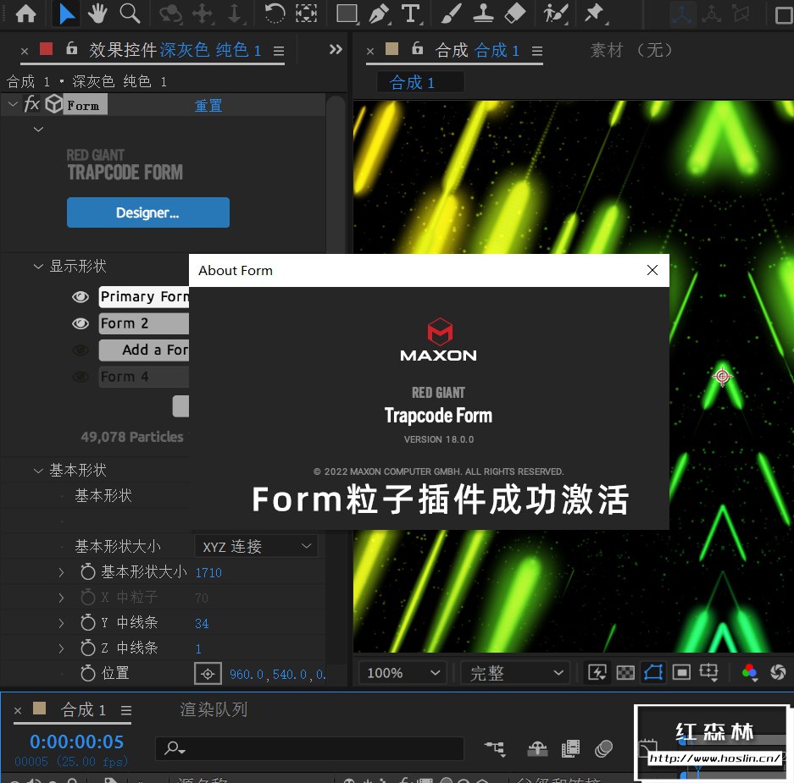The height and width of the screenshot is (783, 794).
Task: Toggle lock on Effect Controls panel
Action: coord(72,48)
